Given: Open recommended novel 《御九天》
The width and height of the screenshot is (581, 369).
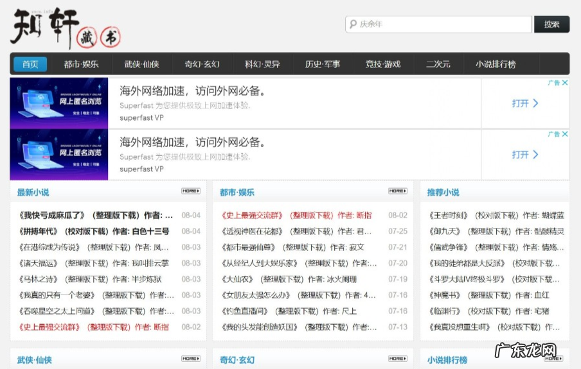Looking at the screenshot, I should click(x=496, y=231).
